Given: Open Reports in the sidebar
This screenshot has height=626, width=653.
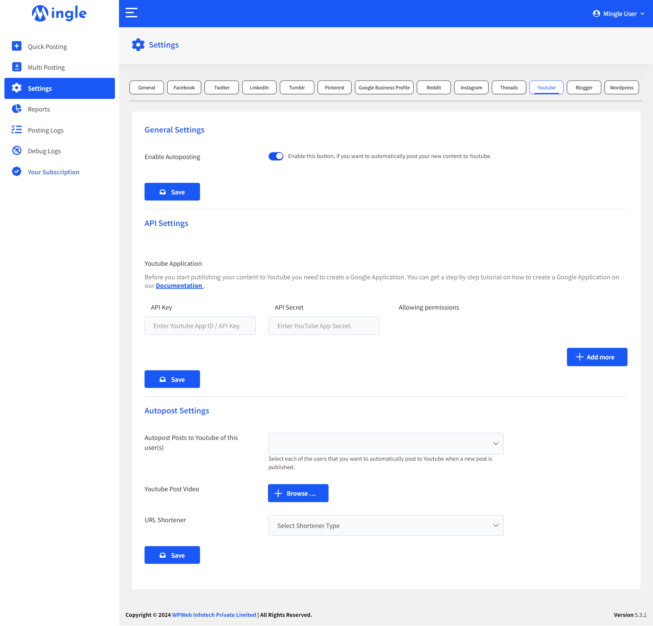Looking at the screenshot, I should click(x=60, y=109).
